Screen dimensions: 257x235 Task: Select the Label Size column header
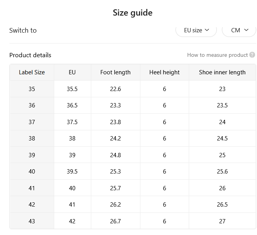32,72
